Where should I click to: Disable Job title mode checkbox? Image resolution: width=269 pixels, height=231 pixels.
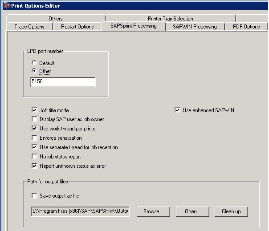[35, 110]
